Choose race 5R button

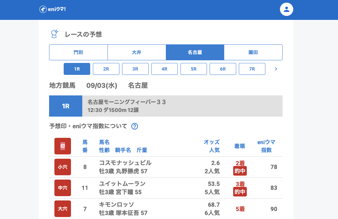tap(194, 69)
